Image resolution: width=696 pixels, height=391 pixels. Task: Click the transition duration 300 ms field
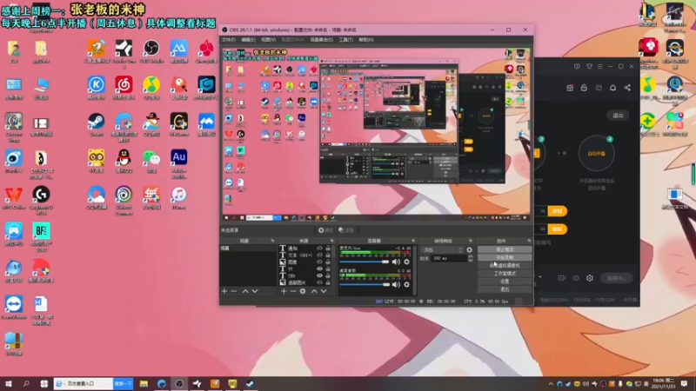448,258
